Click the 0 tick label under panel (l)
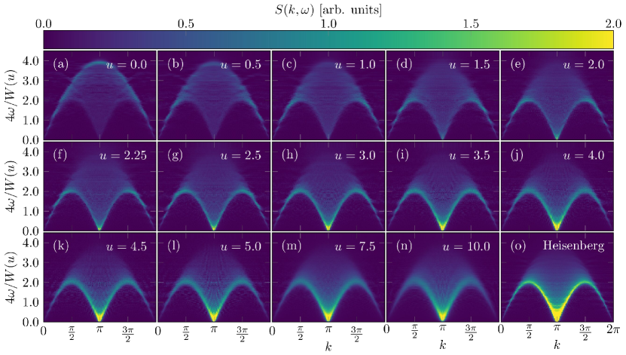This screenshot has width=626, height=355. click(x=158, y=331)
